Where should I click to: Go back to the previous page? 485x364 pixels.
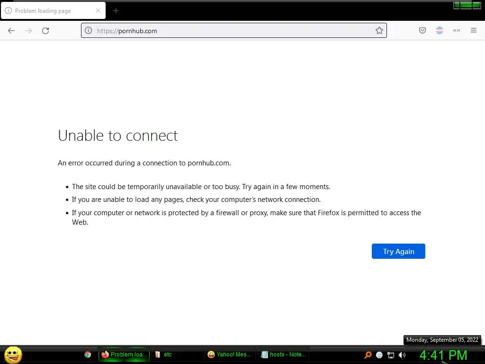11,31
